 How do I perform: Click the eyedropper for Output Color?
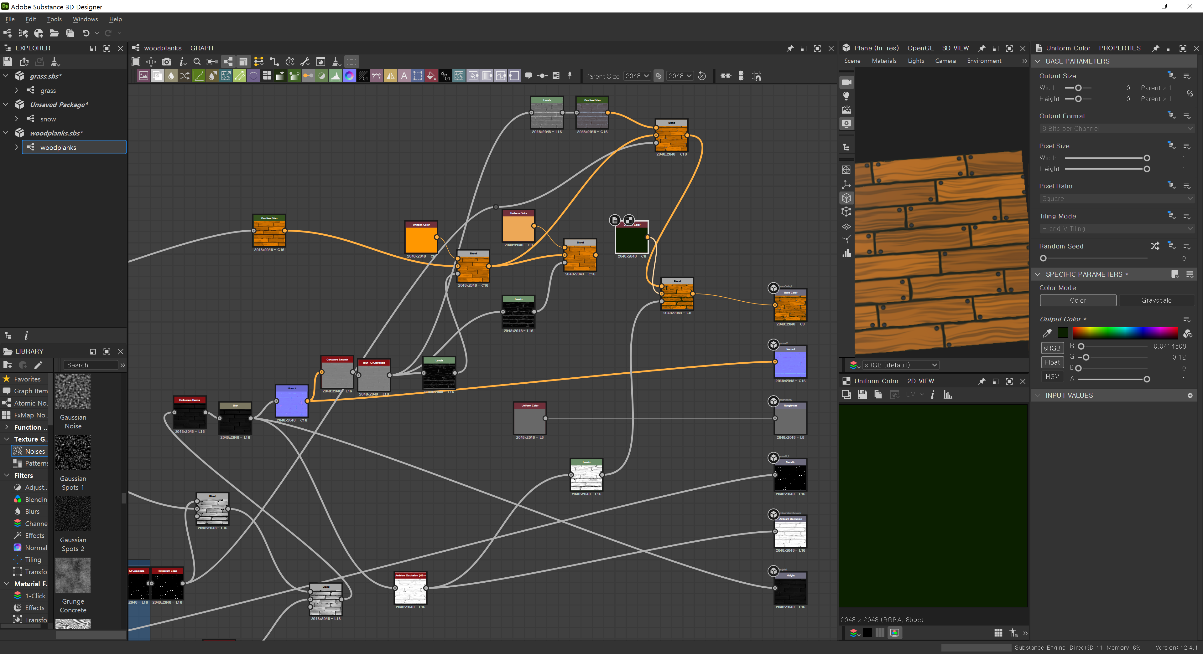(x=1047, y=333)
